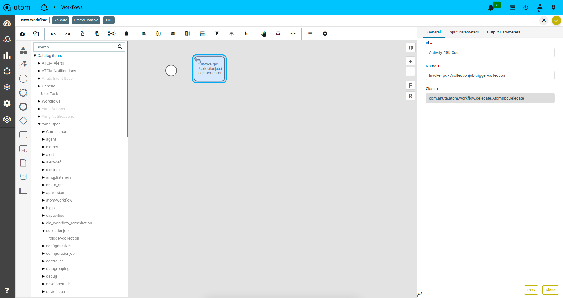Click the X cancel workflow button
Image resolution: width=563 pixels, height=298 pixels.
pyautogui.click(x=544, y=20)
